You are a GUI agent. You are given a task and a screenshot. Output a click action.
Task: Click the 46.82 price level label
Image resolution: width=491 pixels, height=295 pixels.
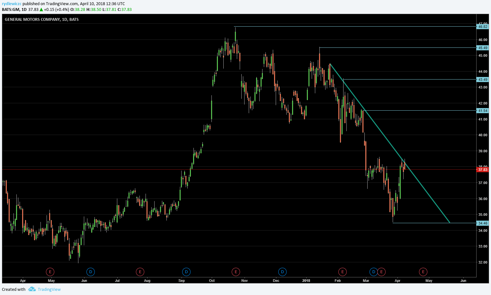pos(482,27)
